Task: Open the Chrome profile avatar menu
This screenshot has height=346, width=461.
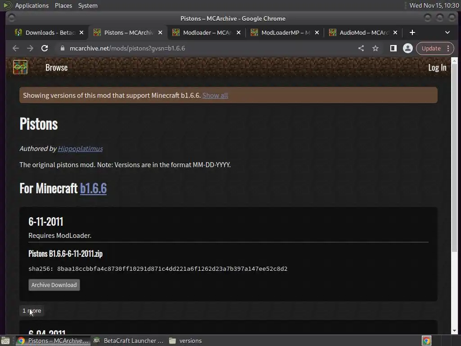Action: (407, 48)
